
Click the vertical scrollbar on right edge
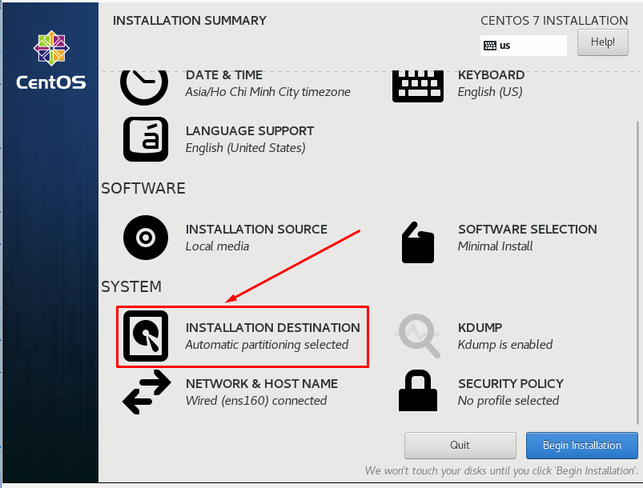point(637,273)
